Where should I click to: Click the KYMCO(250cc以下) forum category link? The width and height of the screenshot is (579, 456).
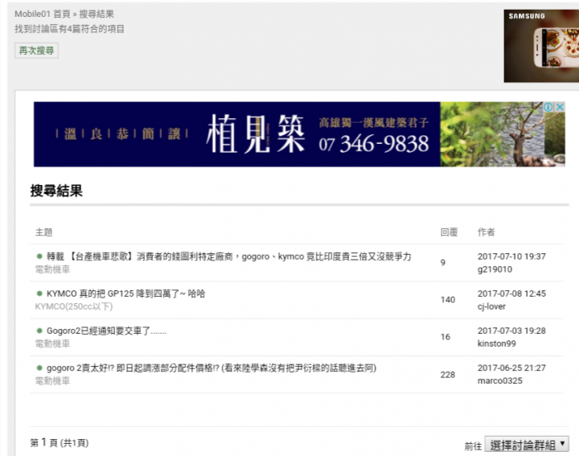(x=74, y=306)
